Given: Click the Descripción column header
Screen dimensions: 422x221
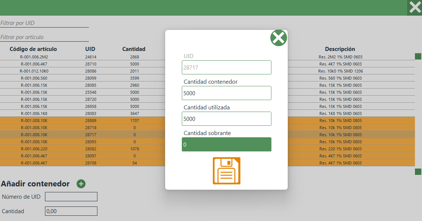Looking at the screenshot, I should click(340, 49).
